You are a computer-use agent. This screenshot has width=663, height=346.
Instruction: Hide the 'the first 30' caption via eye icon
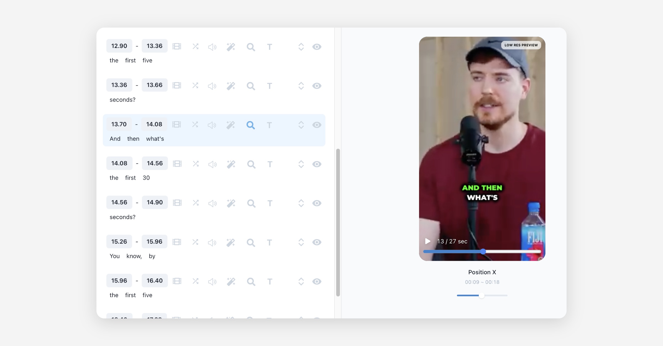pos(317,164)
